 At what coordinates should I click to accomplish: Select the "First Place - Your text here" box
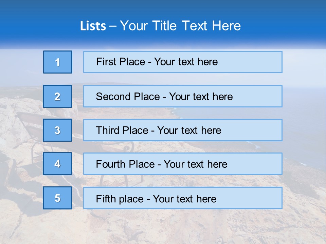point(183,62)
